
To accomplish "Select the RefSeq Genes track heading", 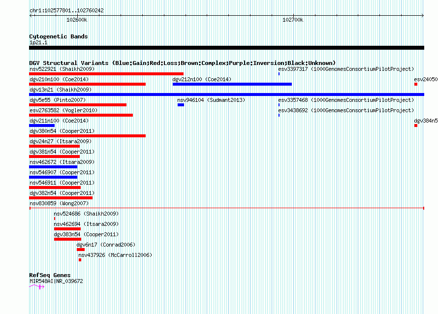I will (x=50, y=275).
